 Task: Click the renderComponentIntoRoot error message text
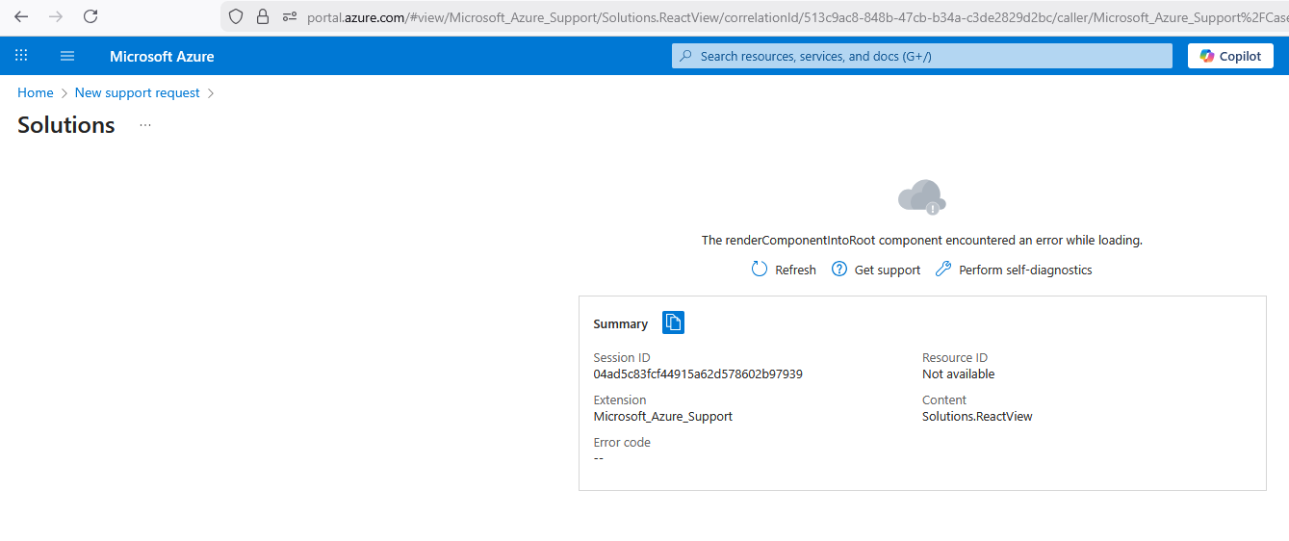point(921,241)
